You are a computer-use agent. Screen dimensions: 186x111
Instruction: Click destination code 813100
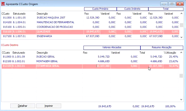(7, 66)
